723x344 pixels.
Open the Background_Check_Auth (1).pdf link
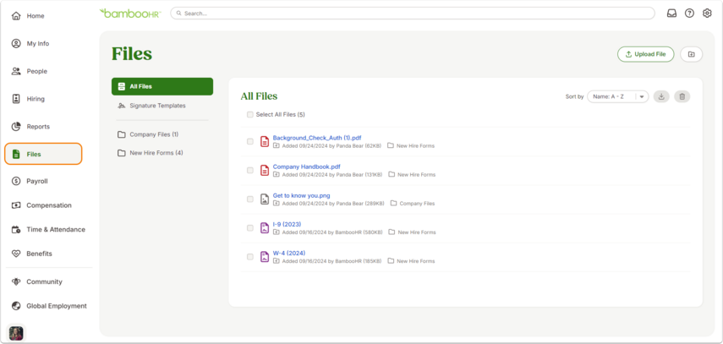click(x=317, y=138)
